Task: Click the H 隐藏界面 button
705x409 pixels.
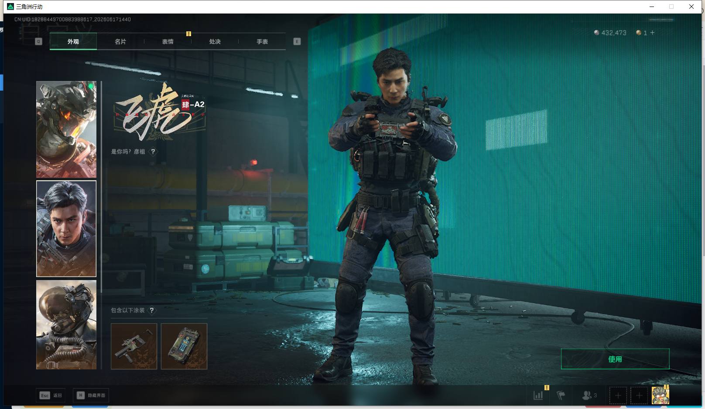Action: 91,395
